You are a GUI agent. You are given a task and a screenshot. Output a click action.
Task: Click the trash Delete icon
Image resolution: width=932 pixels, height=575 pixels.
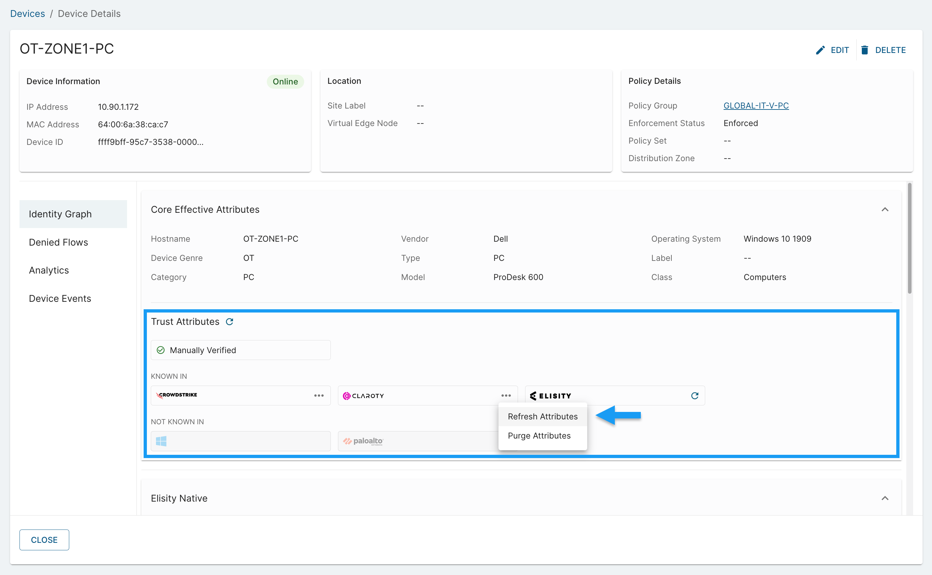[865, 50]
